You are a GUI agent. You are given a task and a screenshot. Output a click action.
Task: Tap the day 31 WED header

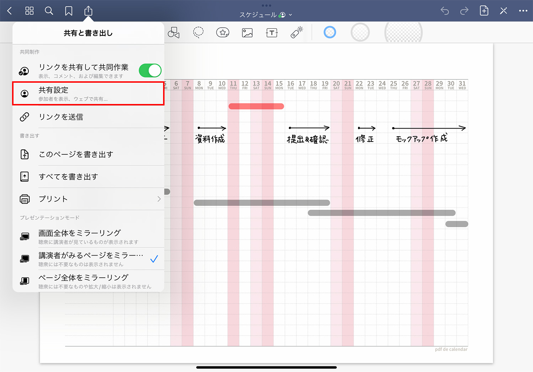(462, 85)
